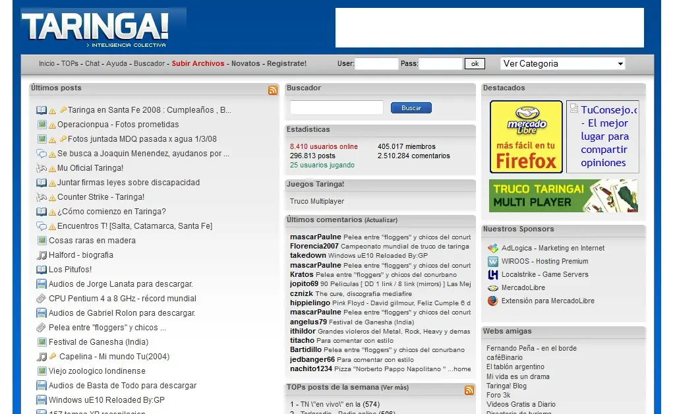Screen dimensions: 673x414
Task: Click the Truco Taringa! Multi Player banner
Action: coord(564,196)
